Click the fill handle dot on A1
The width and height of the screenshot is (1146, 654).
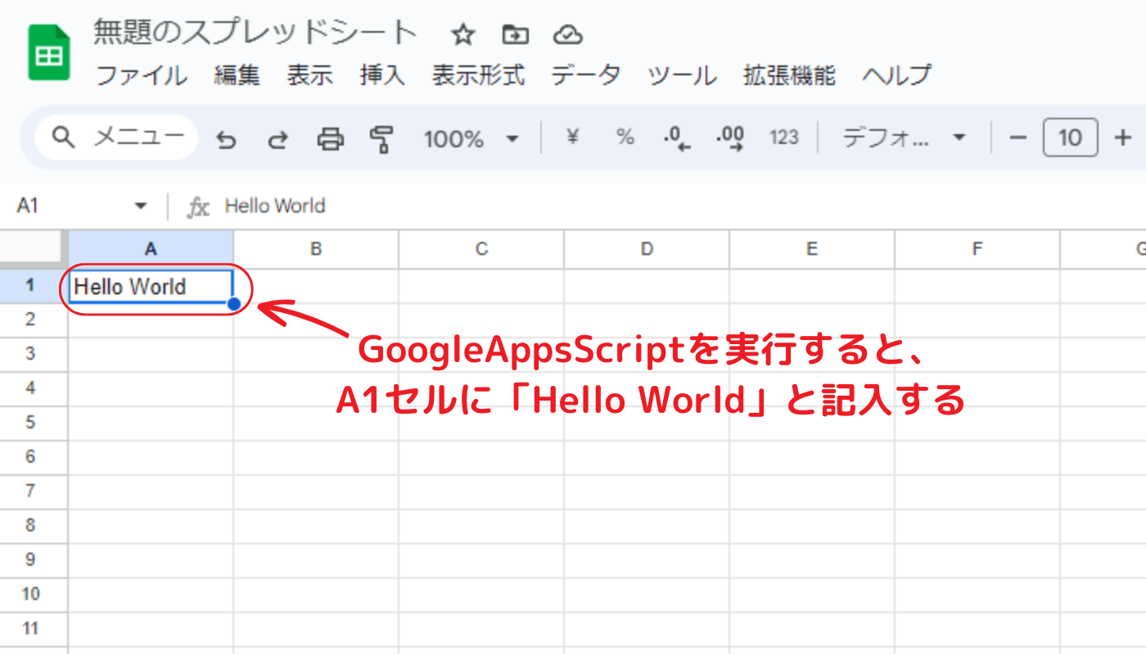pyautogui.click(x=234, y=304)
